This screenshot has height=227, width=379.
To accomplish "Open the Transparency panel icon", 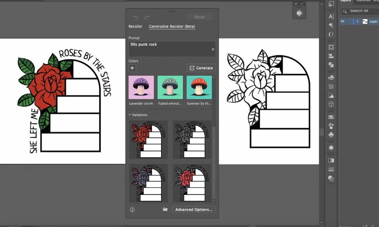I will click(x=331, y=178).
